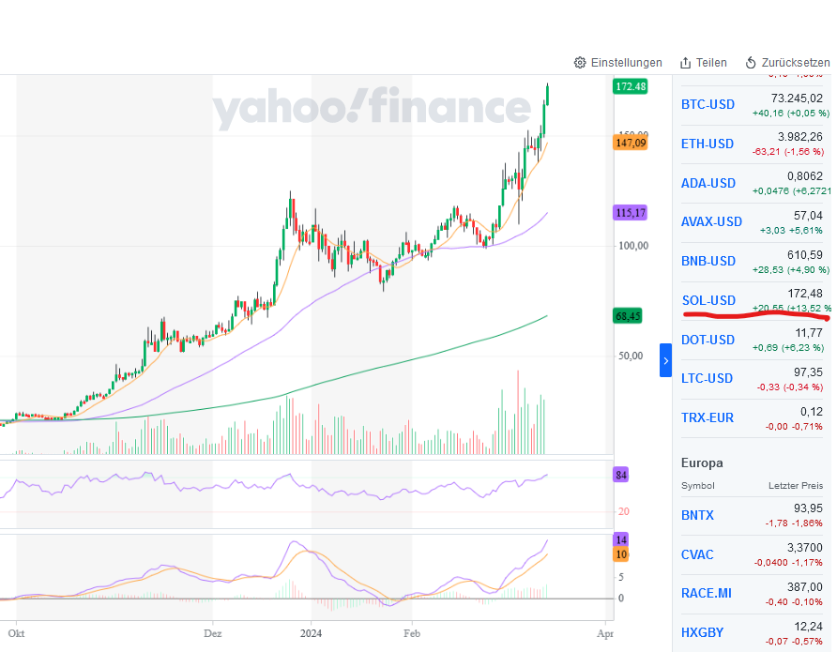Click the purple MACD value 14 label
This screenshot has width=837, height=652.
[621, 539]
